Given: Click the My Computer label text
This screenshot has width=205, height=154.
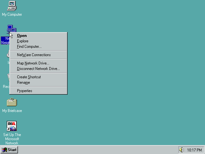Looking at the screenshot, I should tap(12, 14).
